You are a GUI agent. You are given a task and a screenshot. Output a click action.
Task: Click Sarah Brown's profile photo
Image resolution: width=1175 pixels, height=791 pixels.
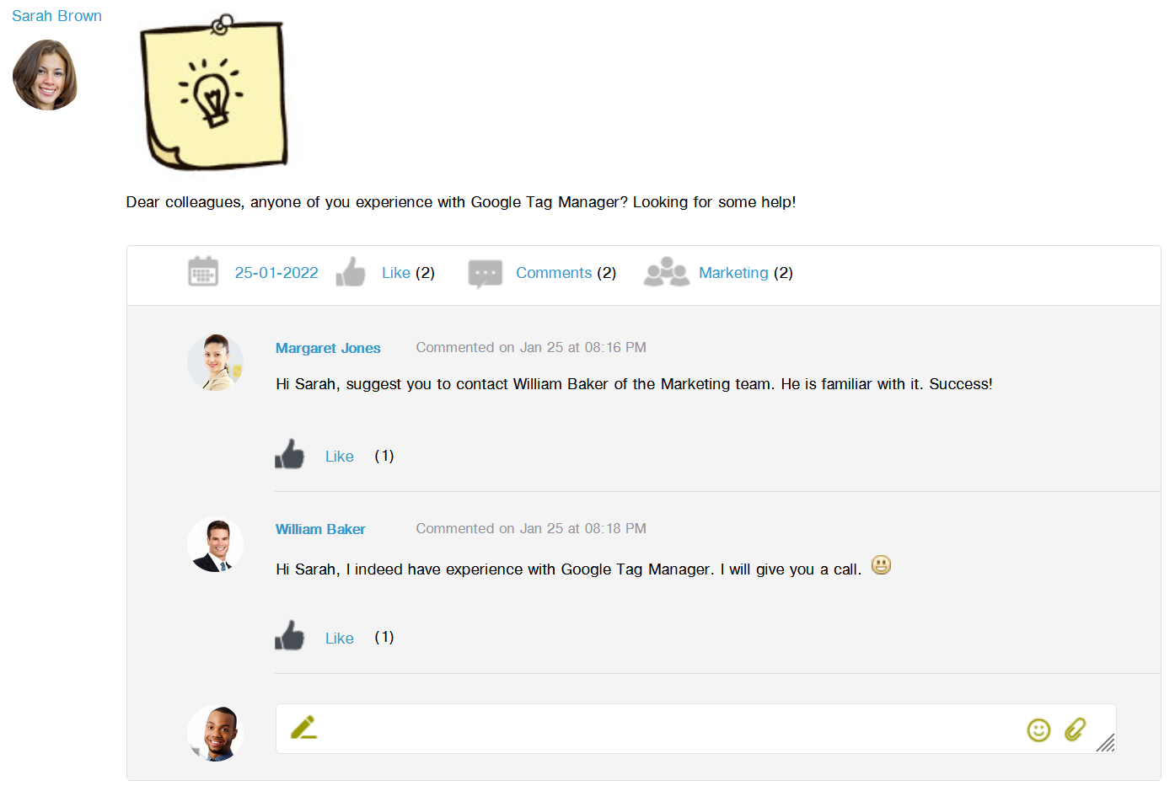tap(45, 76)
